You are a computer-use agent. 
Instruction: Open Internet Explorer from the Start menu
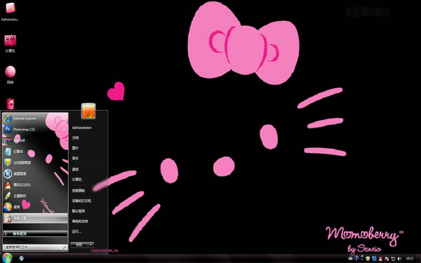(35, 119)
